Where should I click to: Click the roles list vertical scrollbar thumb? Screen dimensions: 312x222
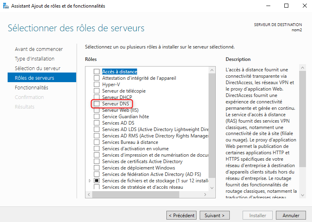point(212,125)
